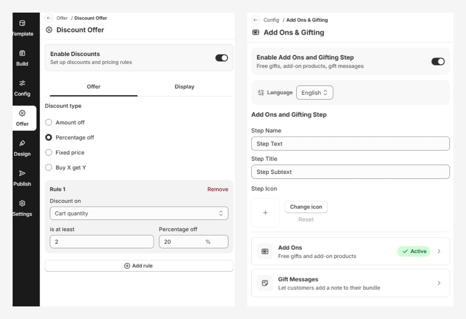Toggle the Enable Discounts switch
The image size is (466, 319).
point(222,58)
